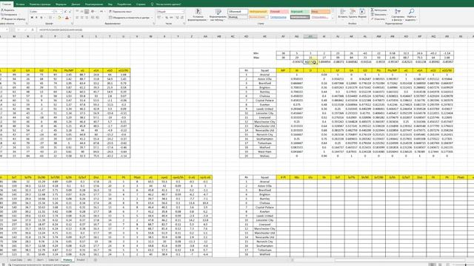Switch to Page Layout view button
The height and width of the screenshot is (266, 474).
(x=440, y=265)
